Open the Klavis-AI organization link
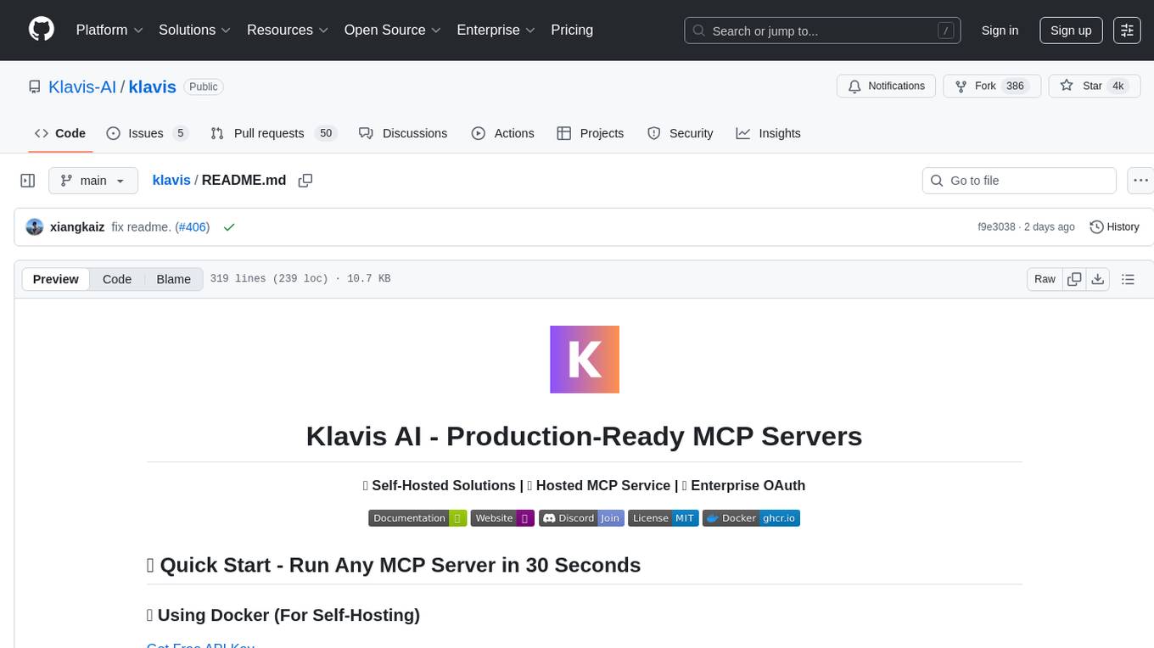This screenshot has width=1154, height=648. click(82, 87)
